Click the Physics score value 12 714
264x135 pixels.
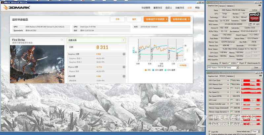click(x=99, y=67)
